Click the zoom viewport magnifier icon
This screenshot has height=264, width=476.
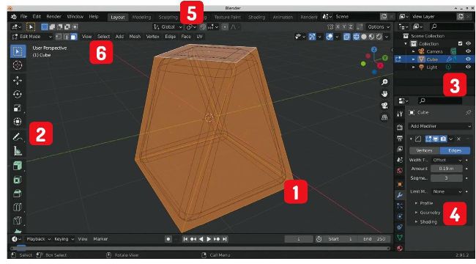(384, 82)
